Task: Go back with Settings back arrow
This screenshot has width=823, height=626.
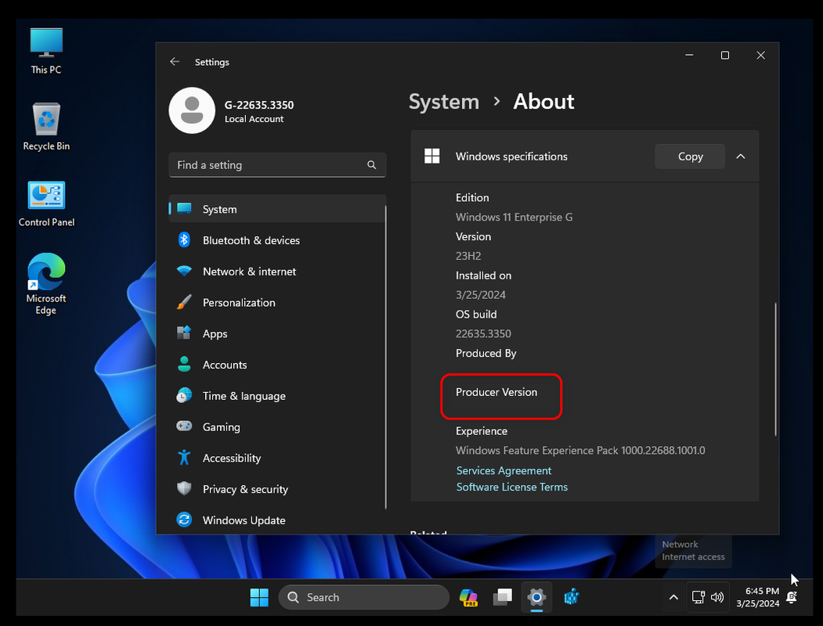Action: coord(175,62)
